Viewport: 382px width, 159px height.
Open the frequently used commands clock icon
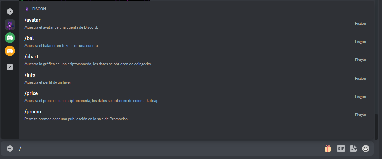(x=10, y=11)
